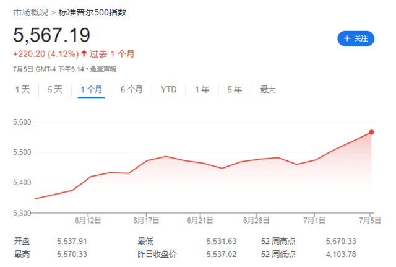396x267 pixels.
Task: Click the 最低 value 5,531.63
Action: (222, 241)
